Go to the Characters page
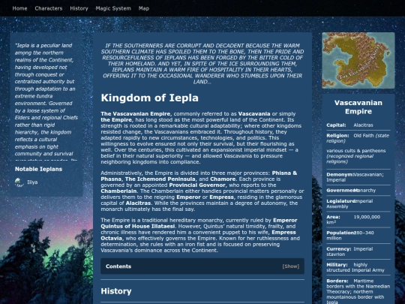The image size is (405, 304). (x=49, y=8)
